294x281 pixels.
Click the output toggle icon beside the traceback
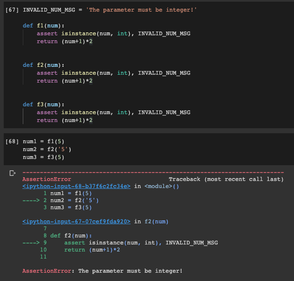click(12, 172)
